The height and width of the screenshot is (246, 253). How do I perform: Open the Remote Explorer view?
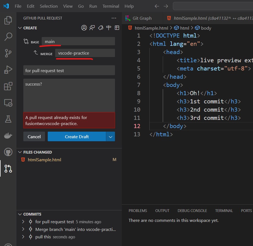(8, 103)
